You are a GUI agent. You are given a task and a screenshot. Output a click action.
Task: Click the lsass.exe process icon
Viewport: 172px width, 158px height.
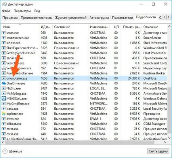click(4, 109)
